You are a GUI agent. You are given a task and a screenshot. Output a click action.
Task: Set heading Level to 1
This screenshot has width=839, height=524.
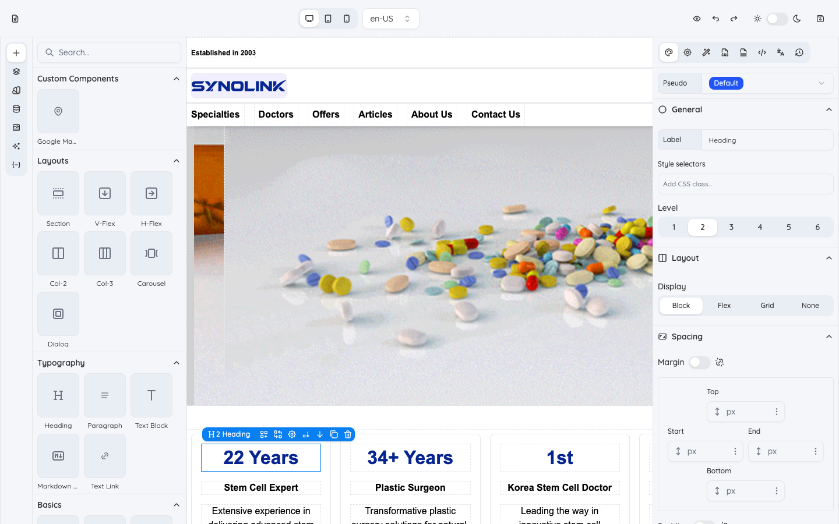pos(674,227)
